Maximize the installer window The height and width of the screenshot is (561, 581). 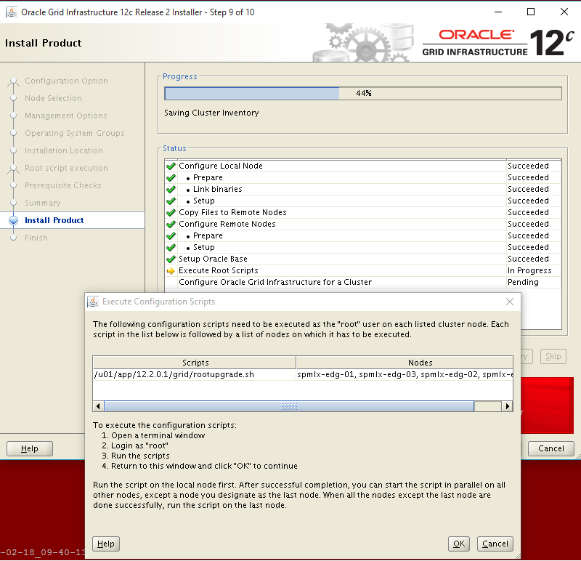(531, 12)
